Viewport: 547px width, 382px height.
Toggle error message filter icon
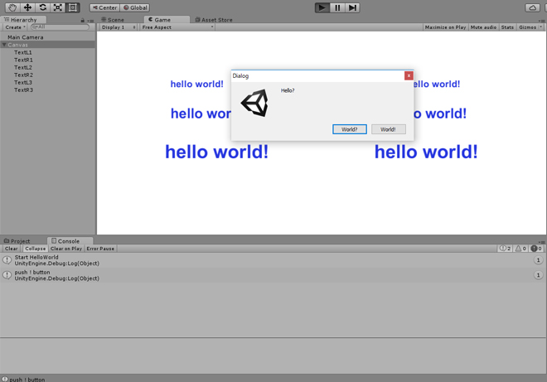pyautogui.click(x=536, y=249)
